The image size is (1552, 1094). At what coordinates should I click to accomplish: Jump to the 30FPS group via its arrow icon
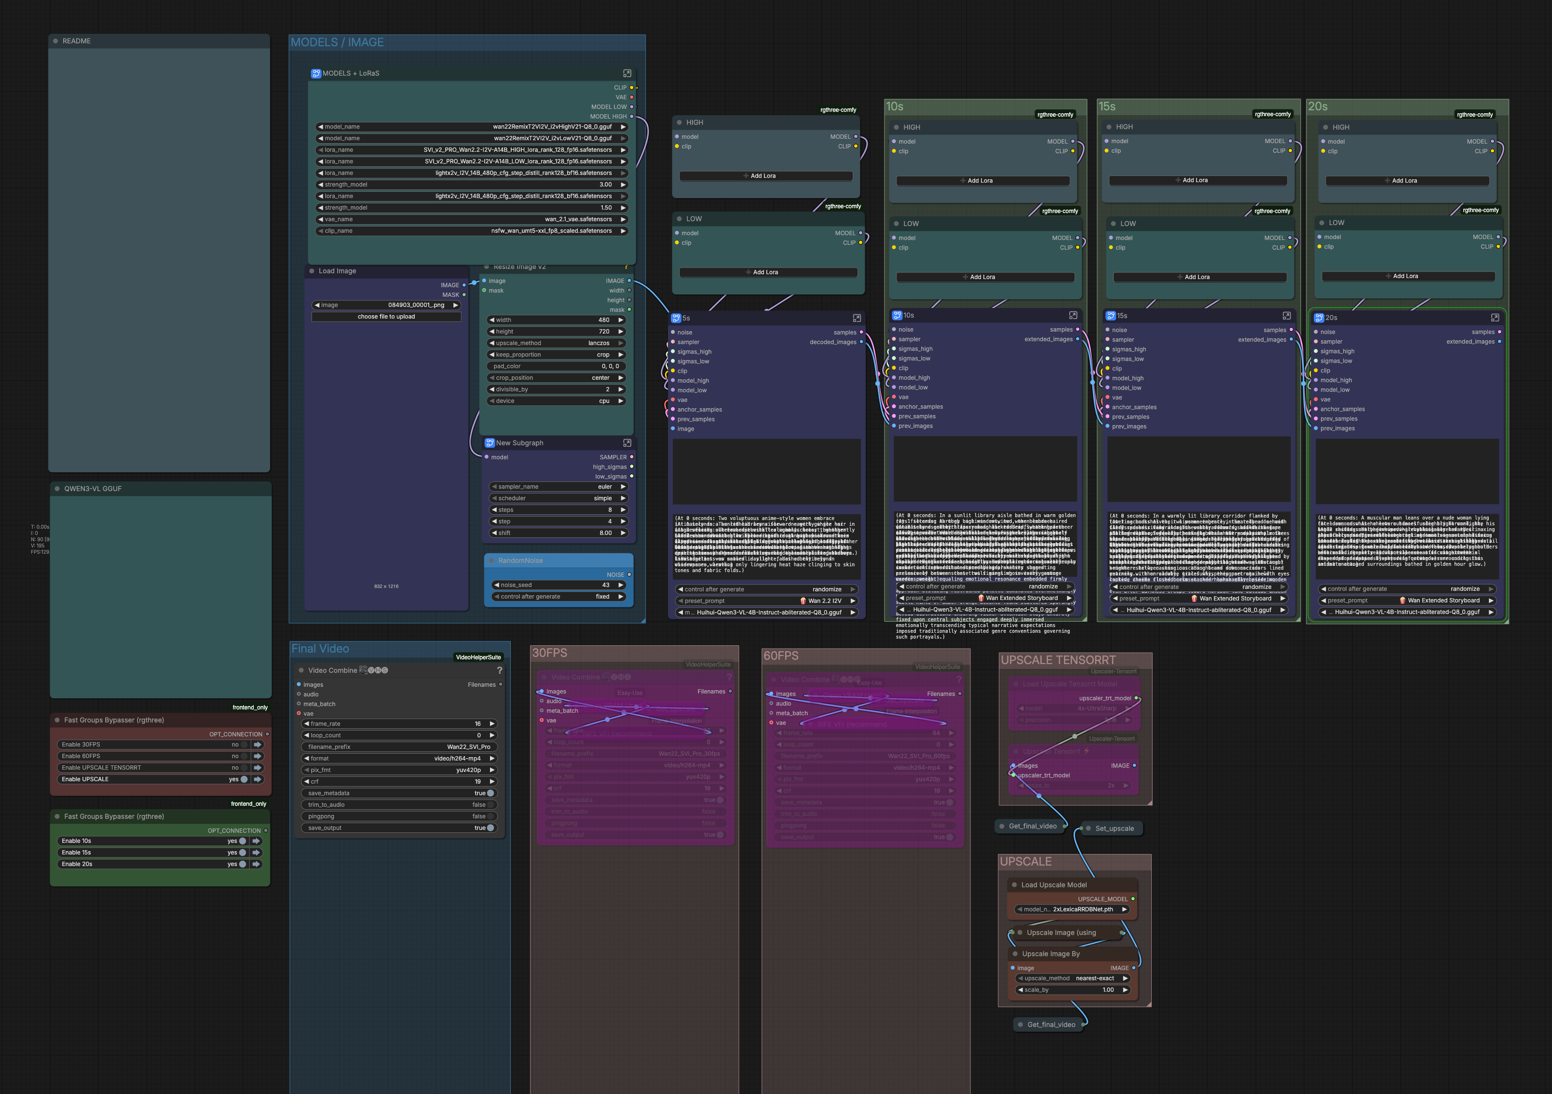click(258, 744)
